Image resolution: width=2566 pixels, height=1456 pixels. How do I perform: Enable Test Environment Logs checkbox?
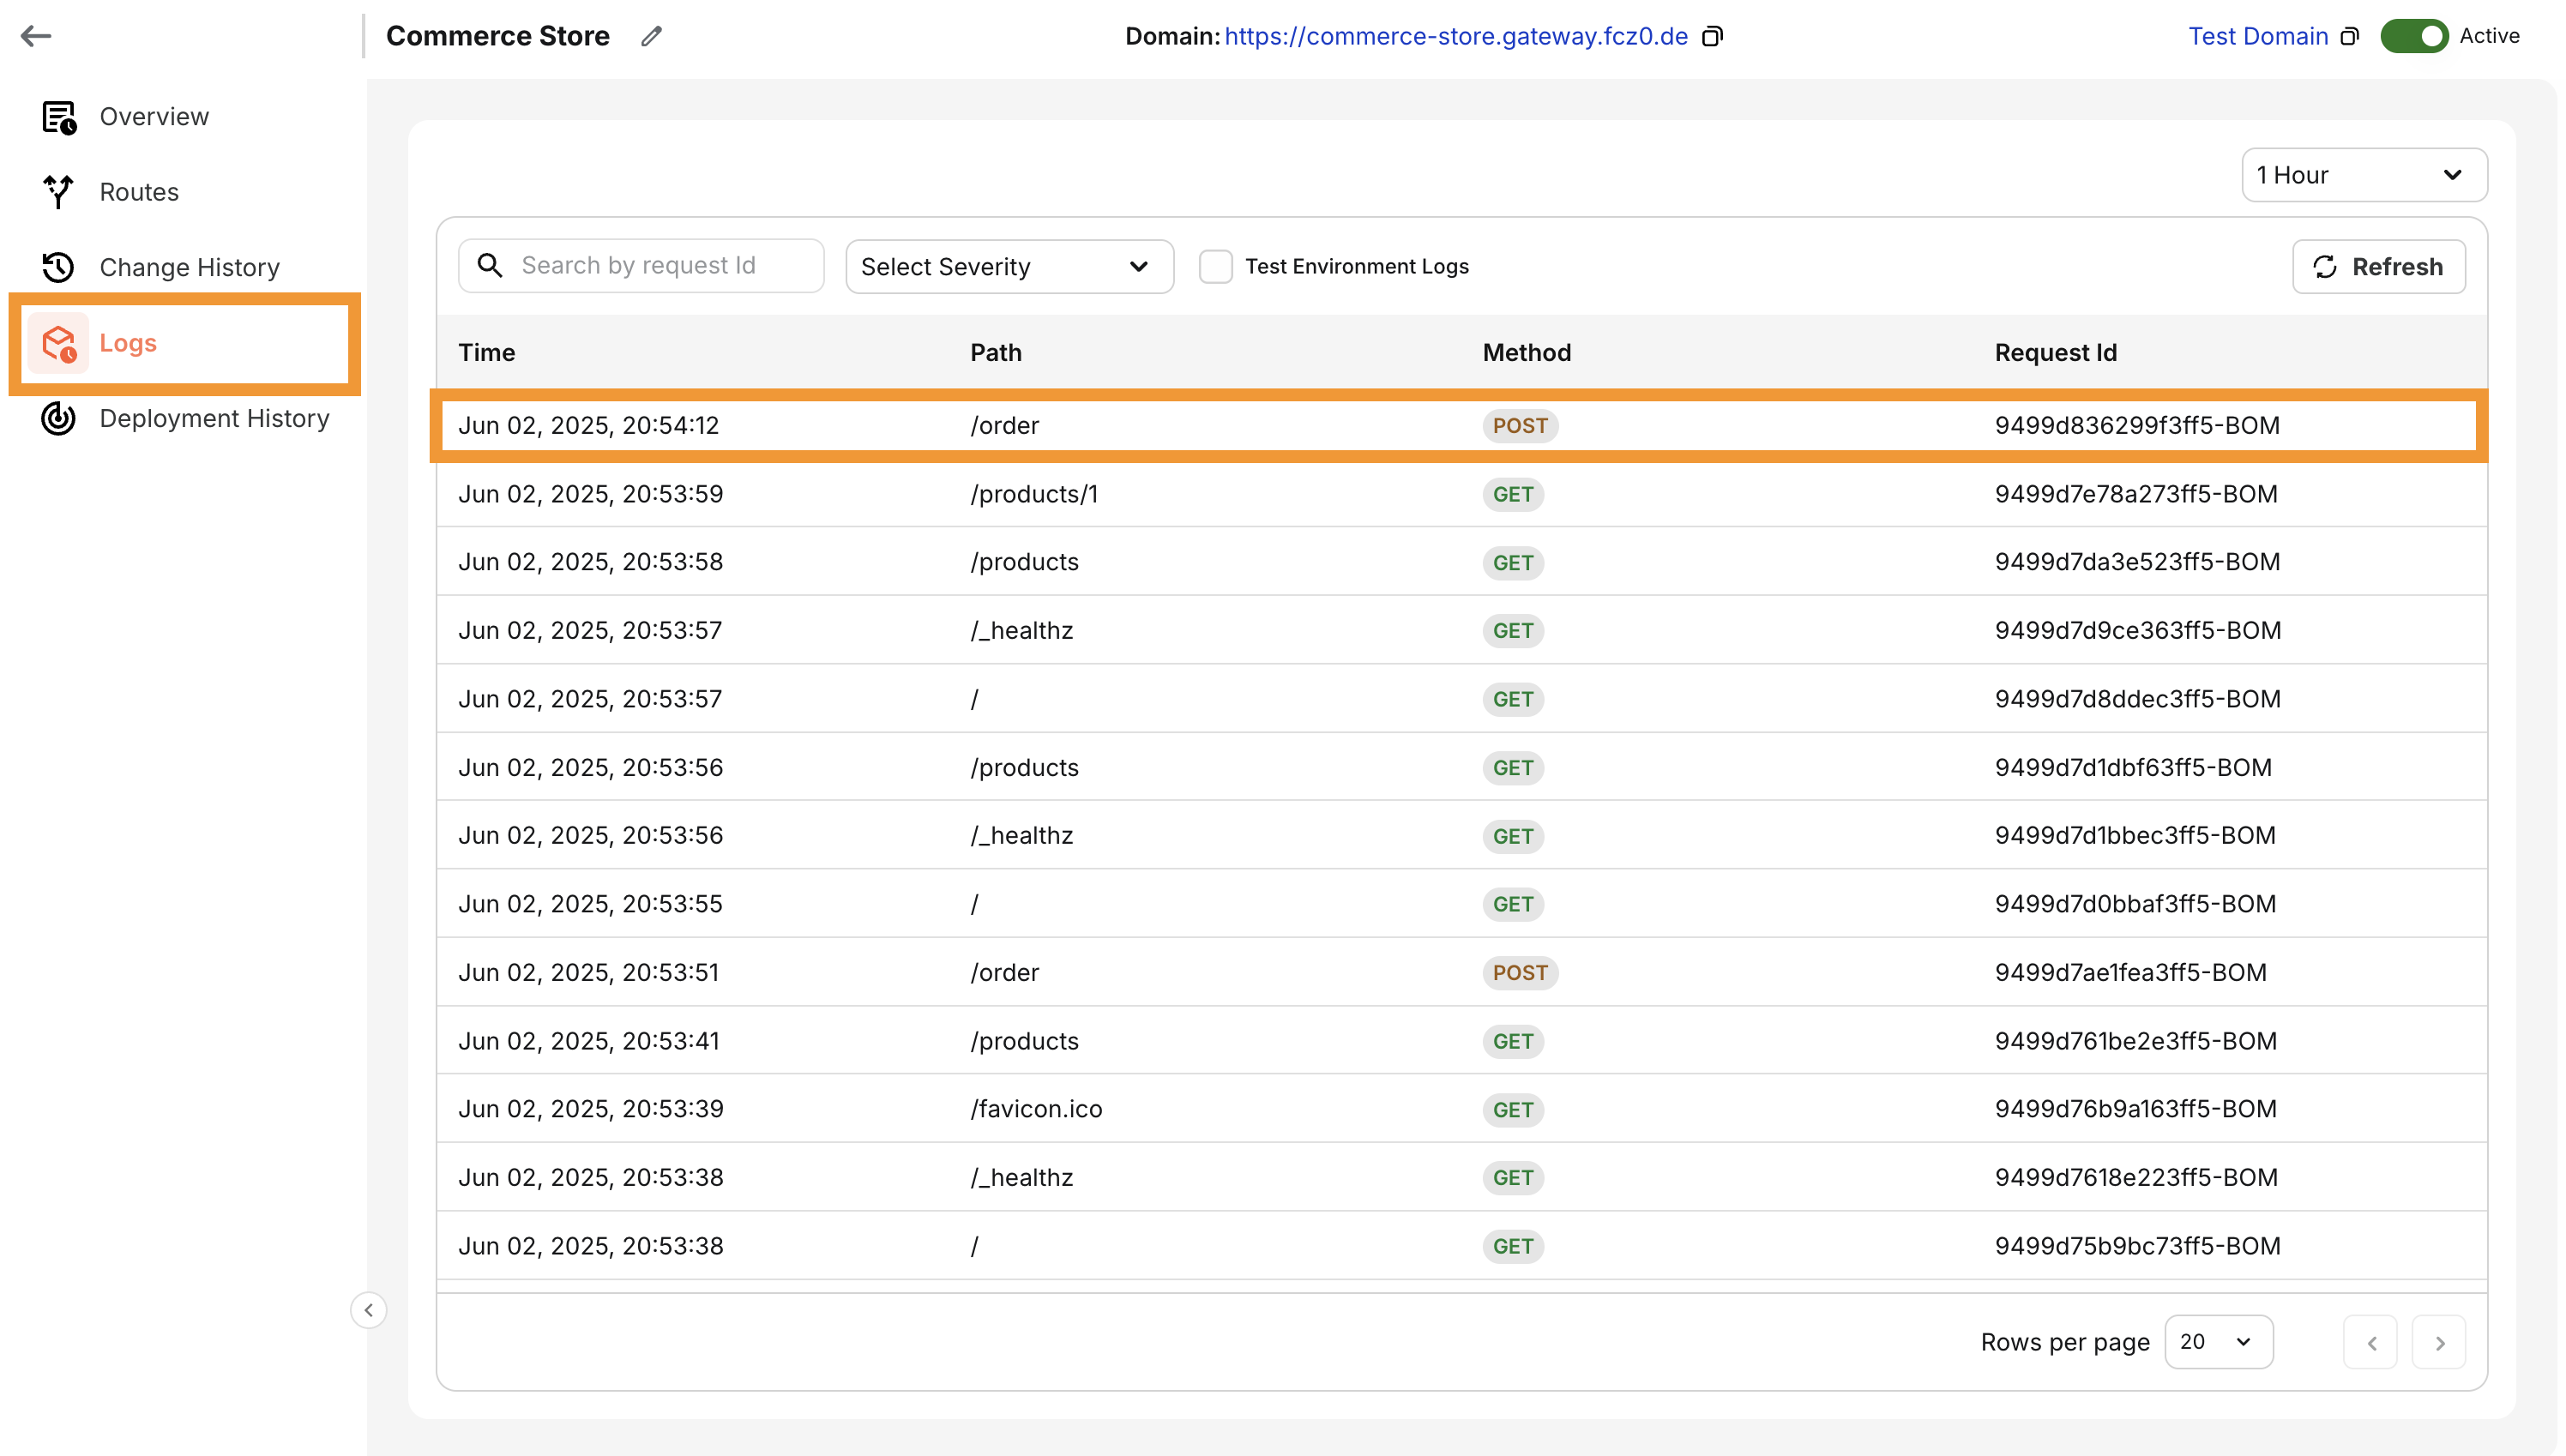1215,266
